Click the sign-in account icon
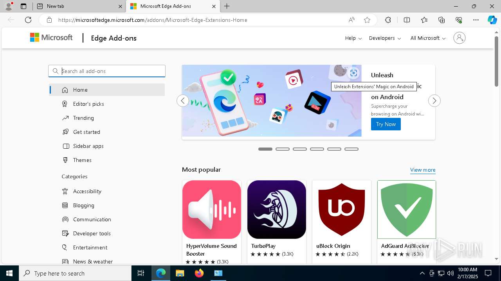The height and width of the screenshot is (281, 501). [459, 38]
